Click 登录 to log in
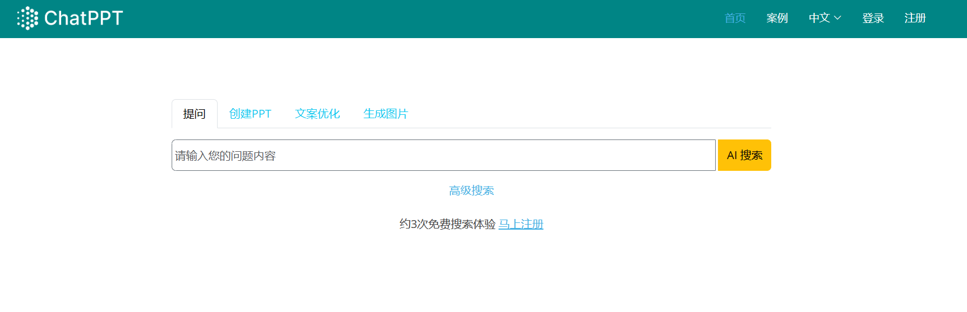Image resolution: width=967 pixels, height=312 pixels. tap(873, 18)
